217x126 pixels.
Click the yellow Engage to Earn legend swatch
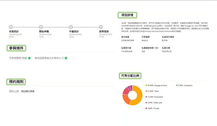click(x=146, y=85)
